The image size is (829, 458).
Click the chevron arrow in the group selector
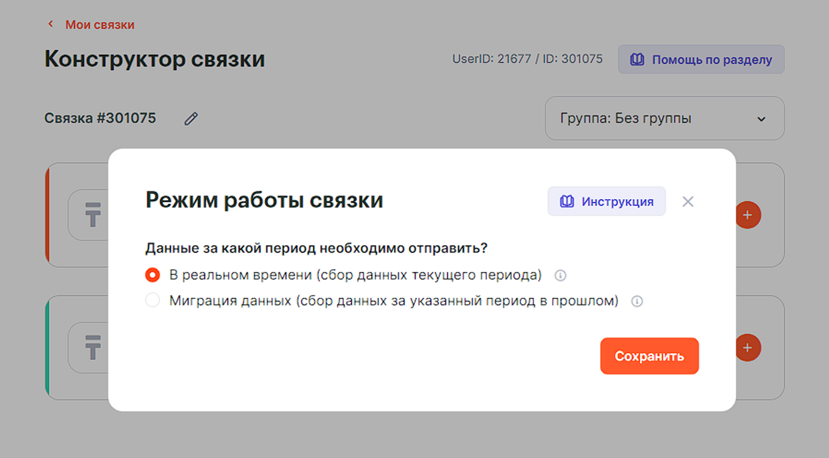pyautogui.click(x=761, y=119)
